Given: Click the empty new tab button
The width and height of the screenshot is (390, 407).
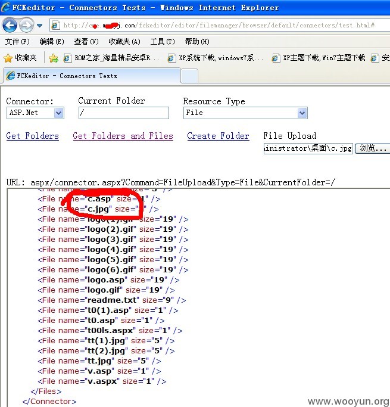Looking at the screenshot, I should (x=189, y=76).
